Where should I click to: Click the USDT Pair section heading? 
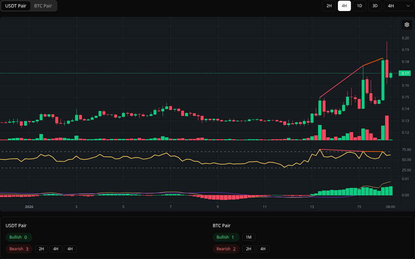coord(16,226)
